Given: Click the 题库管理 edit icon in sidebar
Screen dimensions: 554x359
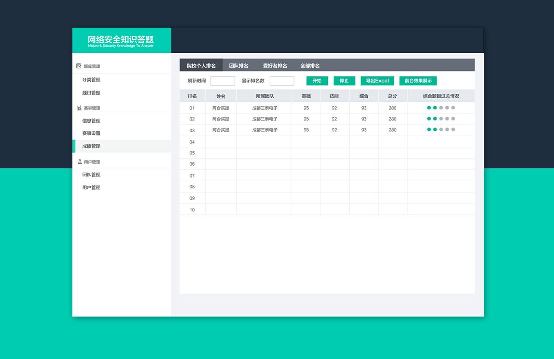Looking at the screenshot, I should pyautogui.click(x=79, y=66).
